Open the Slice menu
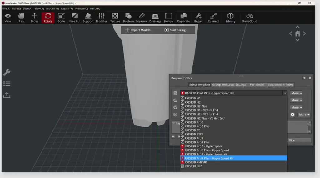The width and height of the screenshot is (320, 178). click(x=27, y=8)
